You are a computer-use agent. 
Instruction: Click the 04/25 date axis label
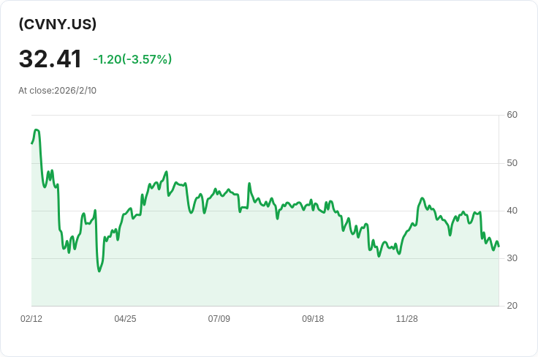(125, 319)
